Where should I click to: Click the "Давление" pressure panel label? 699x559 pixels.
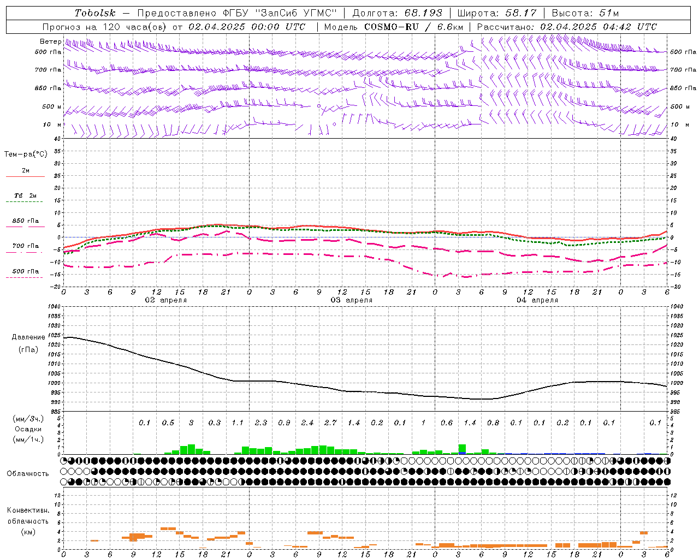coord(28,337)
